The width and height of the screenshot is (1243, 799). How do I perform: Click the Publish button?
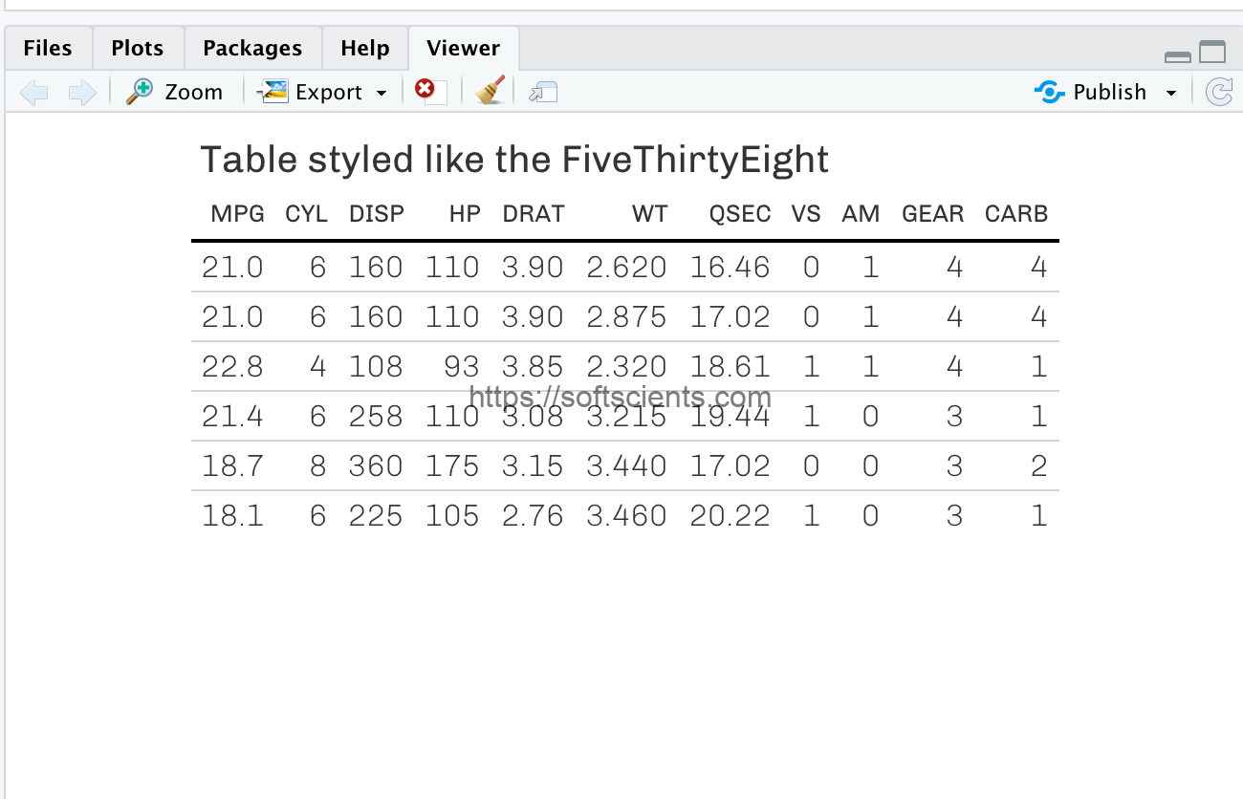pos(1091,92)
